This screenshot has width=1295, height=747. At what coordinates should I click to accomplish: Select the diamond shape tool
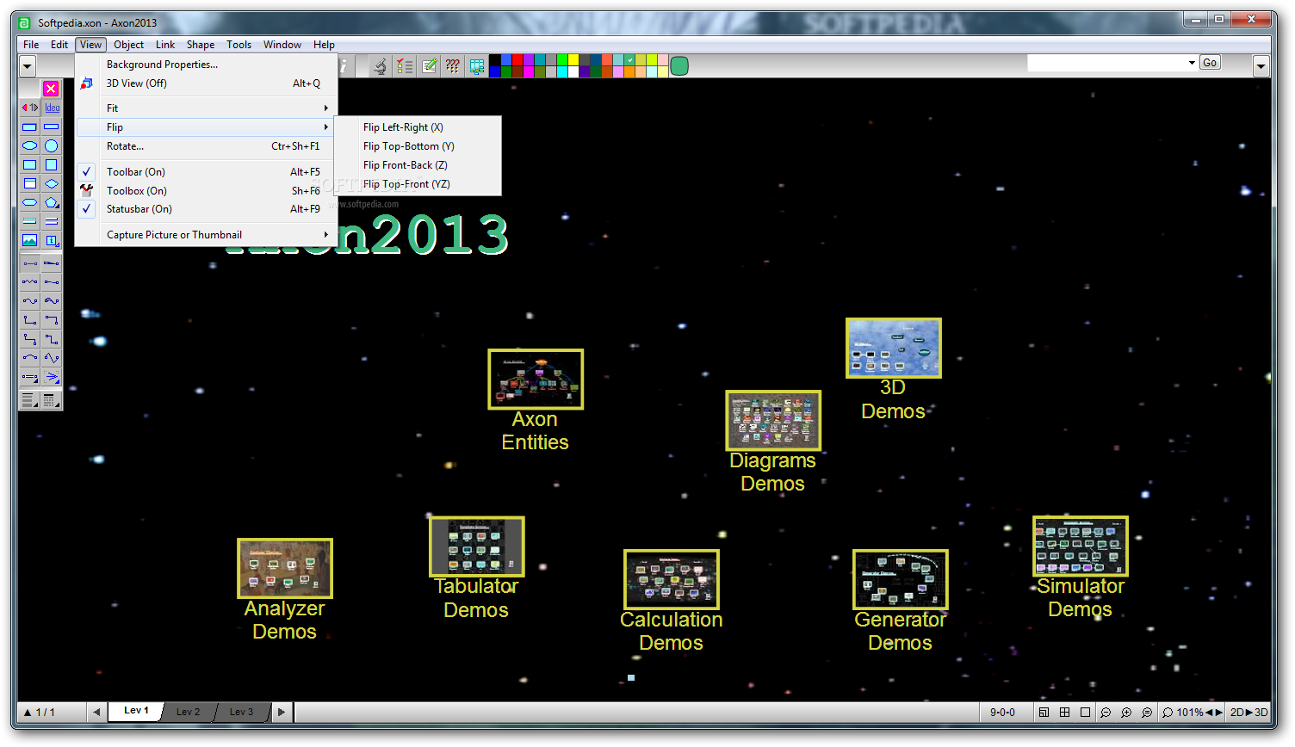[52, 183]
